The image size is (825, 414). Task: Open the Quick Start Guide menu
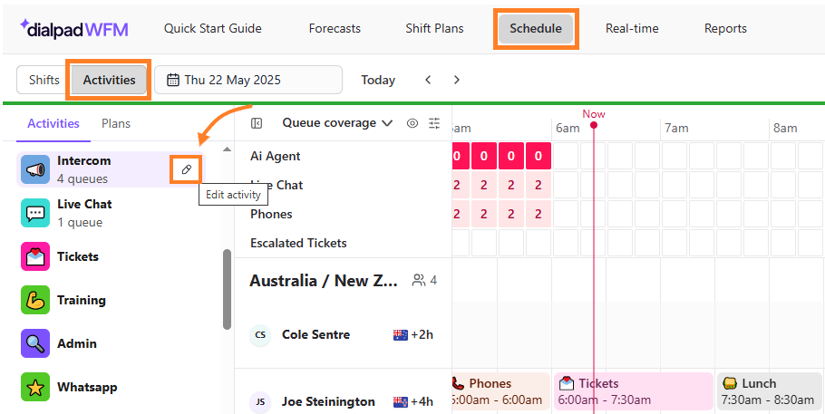(212, 28)
